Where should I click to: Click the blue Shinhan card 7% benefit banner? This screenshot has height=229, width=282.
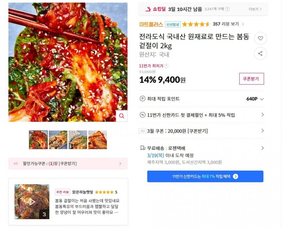click(205, 176)
